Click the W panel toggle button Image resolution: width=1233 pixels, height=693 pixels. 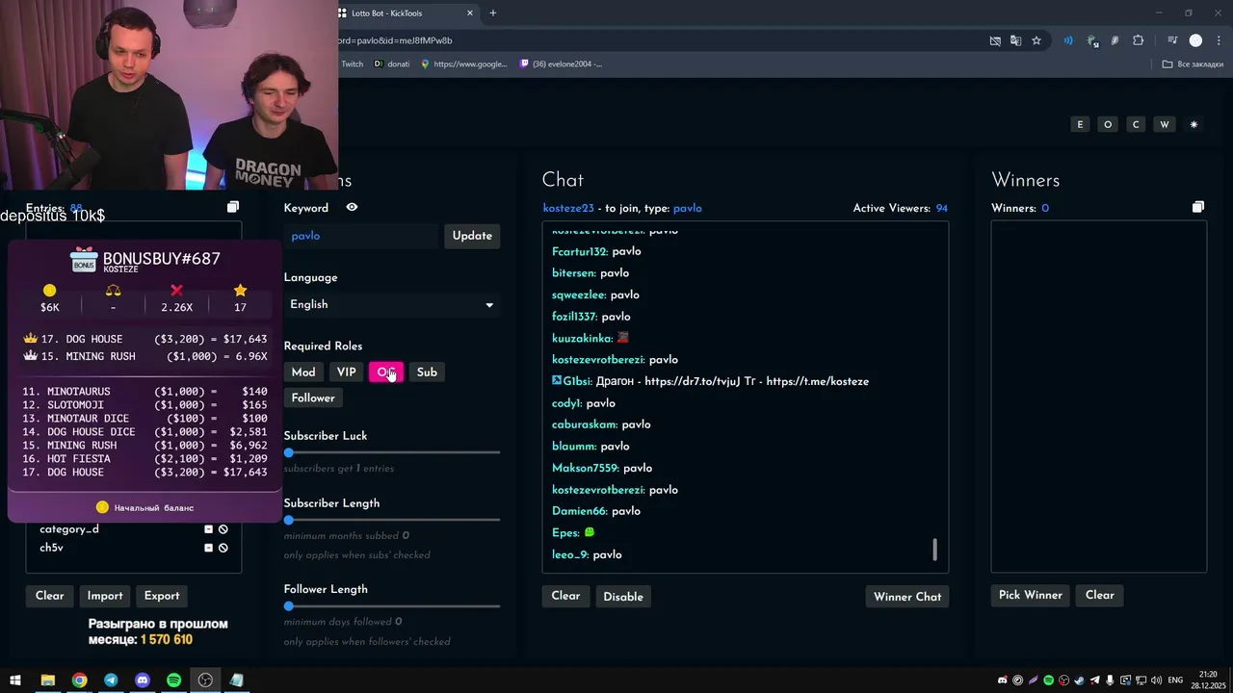[x=1165, y=124]
